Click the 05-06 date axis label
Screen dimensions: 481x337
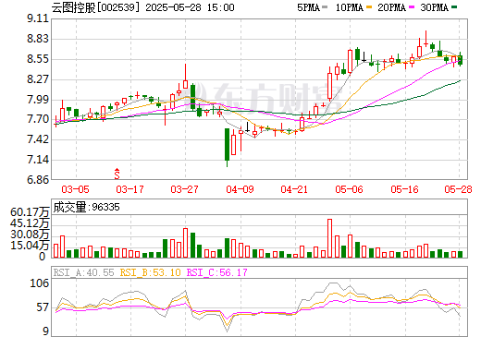(x=350, y=189)
